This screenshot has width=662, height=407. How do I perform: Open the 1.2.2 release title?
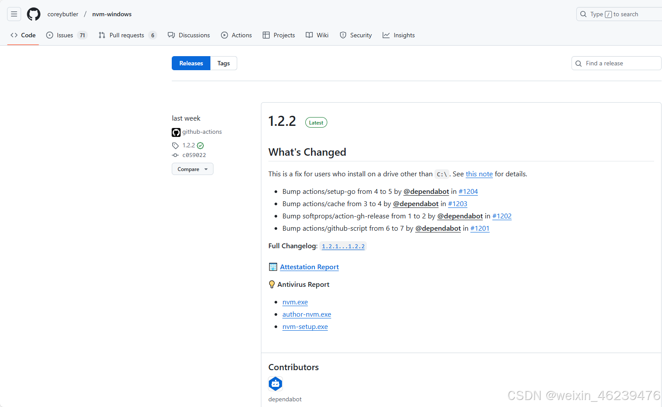(x=282, y=121)
